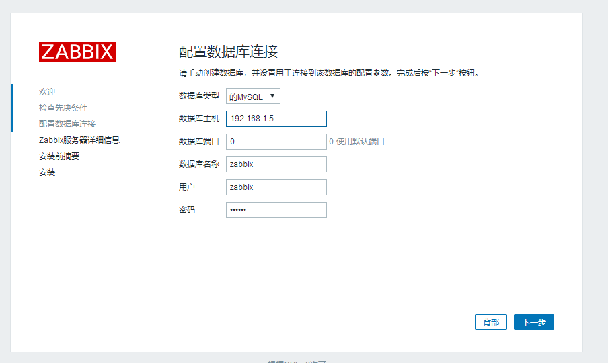608x363 pixels.
Task: Open the 配置数据库连接 sidebar step
Action: click(x=67, y=123)
